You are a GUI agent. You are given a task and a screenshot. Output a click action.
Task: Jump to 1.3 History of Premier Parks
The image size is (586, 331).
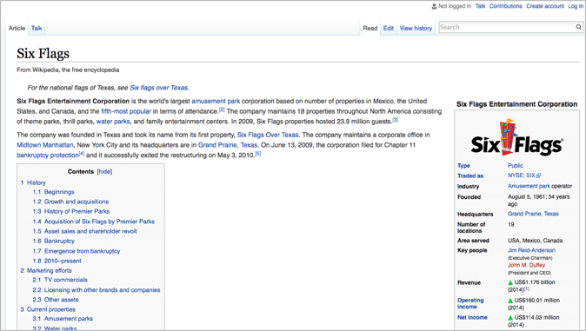(71, 211)
